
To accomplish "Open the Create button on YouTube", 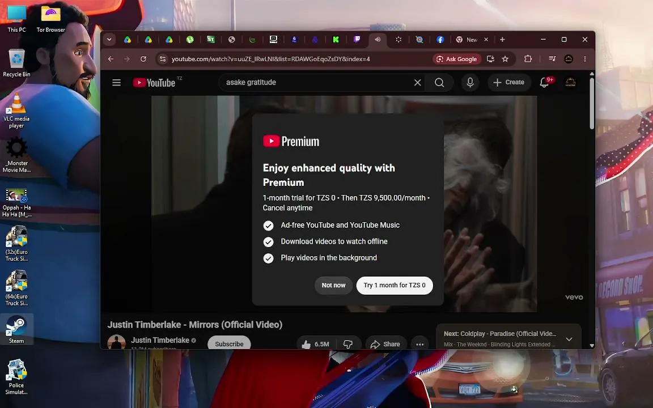I will (509, 82).
